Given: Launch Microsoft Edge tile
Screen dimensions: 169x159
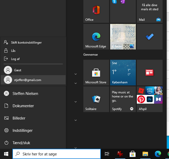Looking at the screenshot, I should tap(96, 37).
